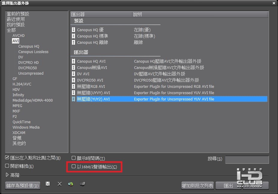Select Canopus無損AVI exporter row

tap(169, 67)
